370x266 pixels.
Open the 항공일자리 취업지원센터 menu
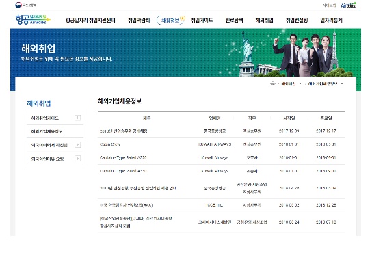[x=90, y=21]
